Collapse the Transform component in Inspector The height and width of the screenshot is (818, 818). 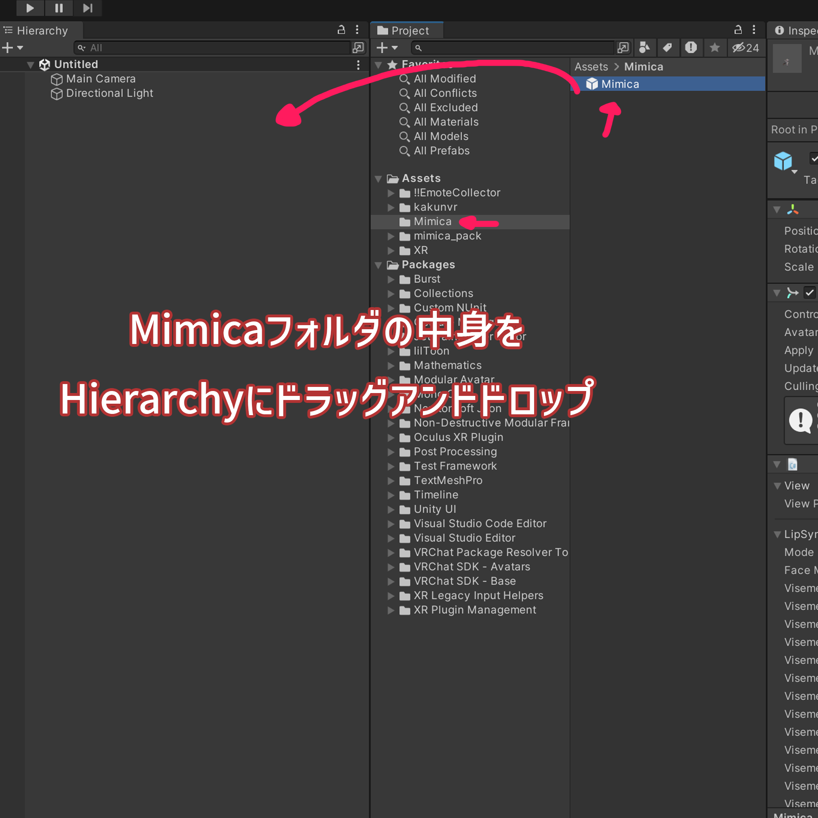(x=777, y=209)
